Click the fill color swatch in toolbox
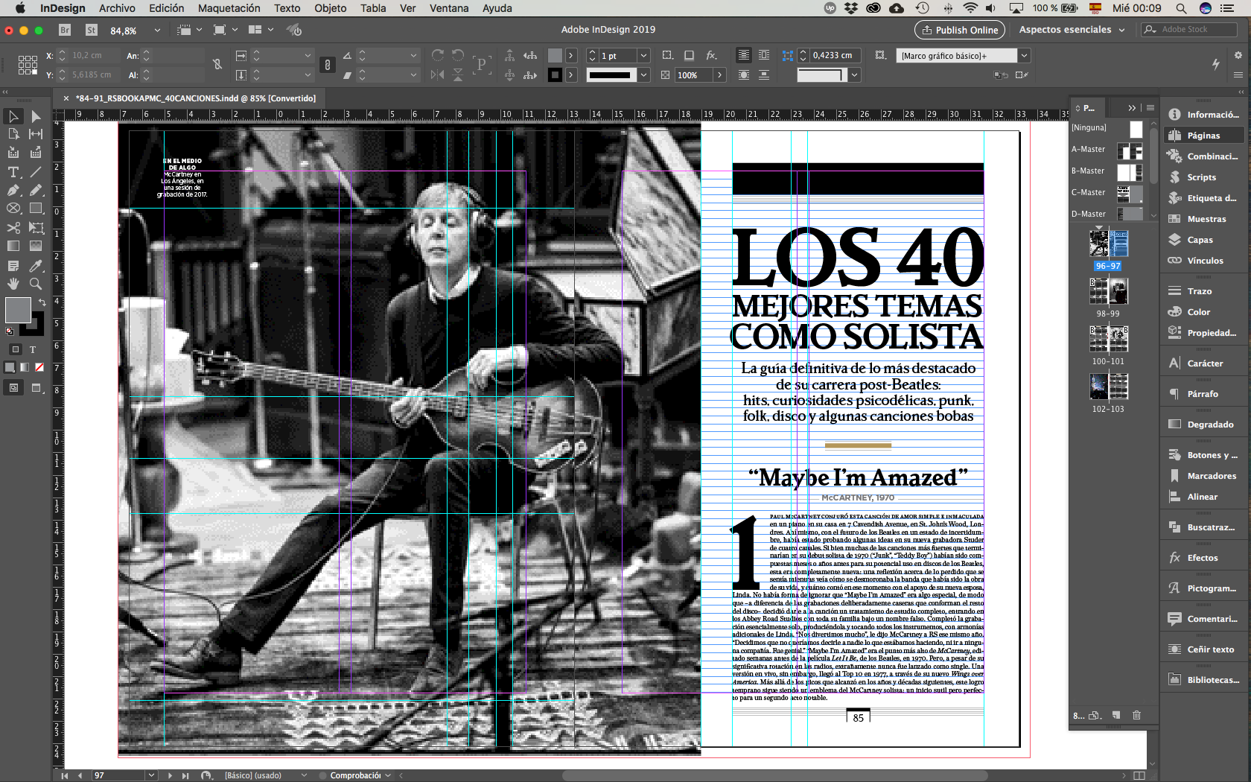The image size is (1251, 782). tap(18, 310)
